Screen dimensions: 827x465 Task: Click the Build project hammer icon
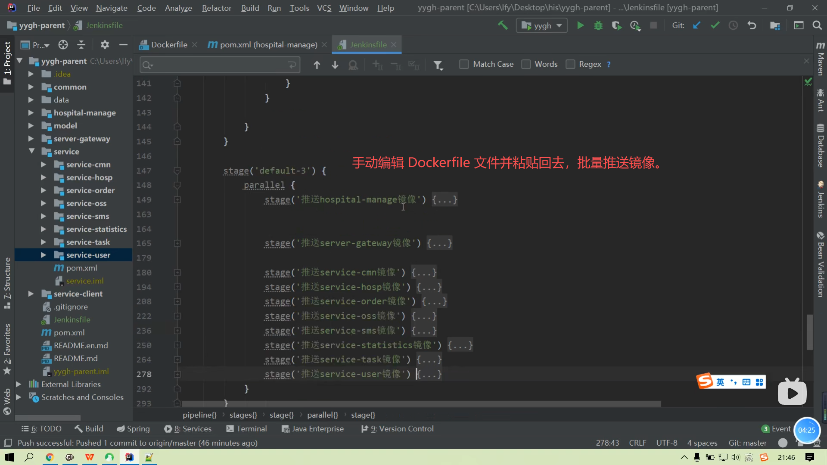503,25
